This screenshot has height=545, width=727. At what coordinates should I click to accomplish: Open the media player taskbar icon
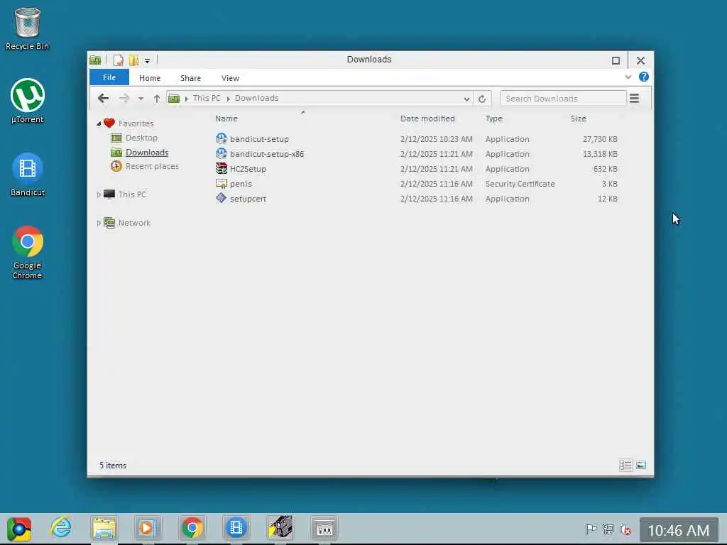click(148, 528)
